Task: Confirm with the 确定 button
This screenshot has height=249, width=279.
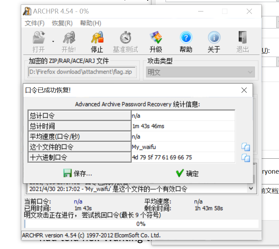Action: (187, 173)
